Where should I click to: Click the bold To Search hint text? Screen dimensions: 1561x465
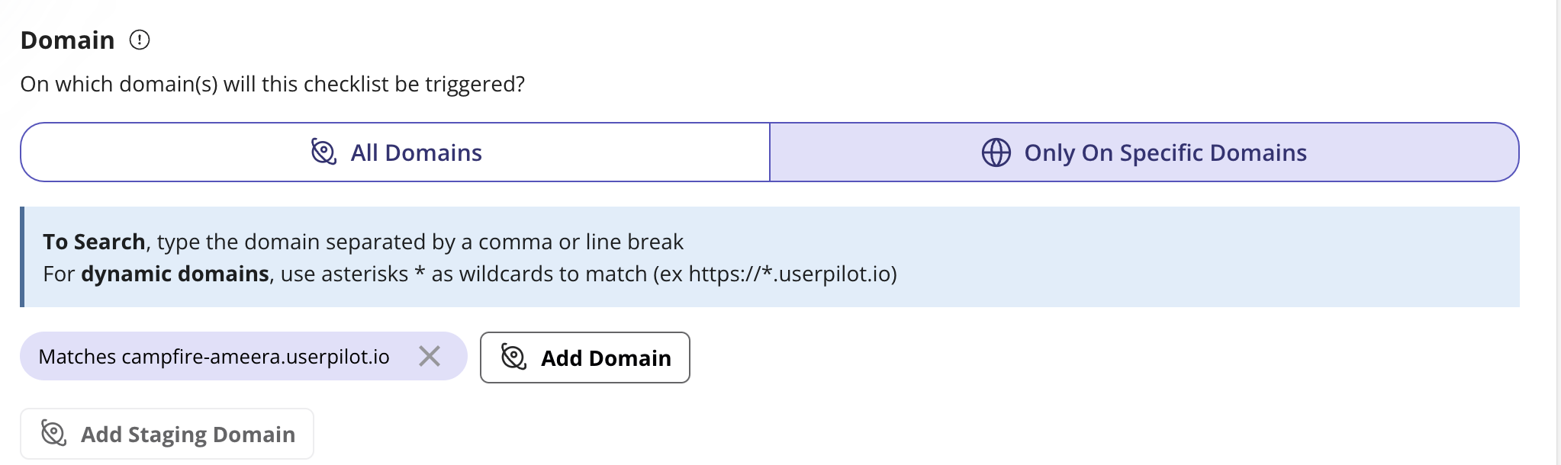click(94, 242)
